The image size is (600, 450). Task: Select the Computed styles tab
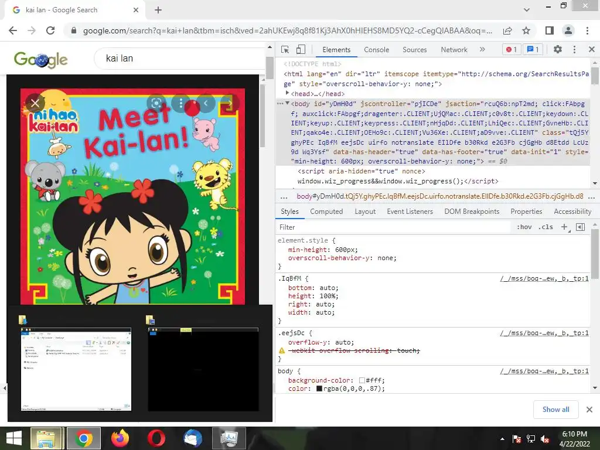326,212
